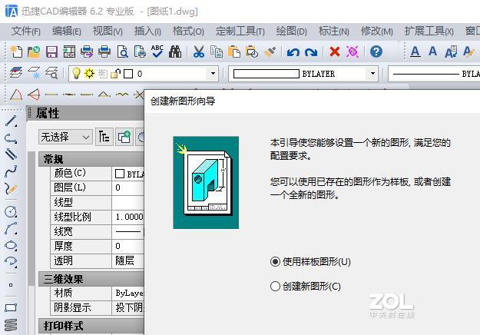
Task: Toggle layer lightbulb on/off
Action: click(x=76, y=74)
